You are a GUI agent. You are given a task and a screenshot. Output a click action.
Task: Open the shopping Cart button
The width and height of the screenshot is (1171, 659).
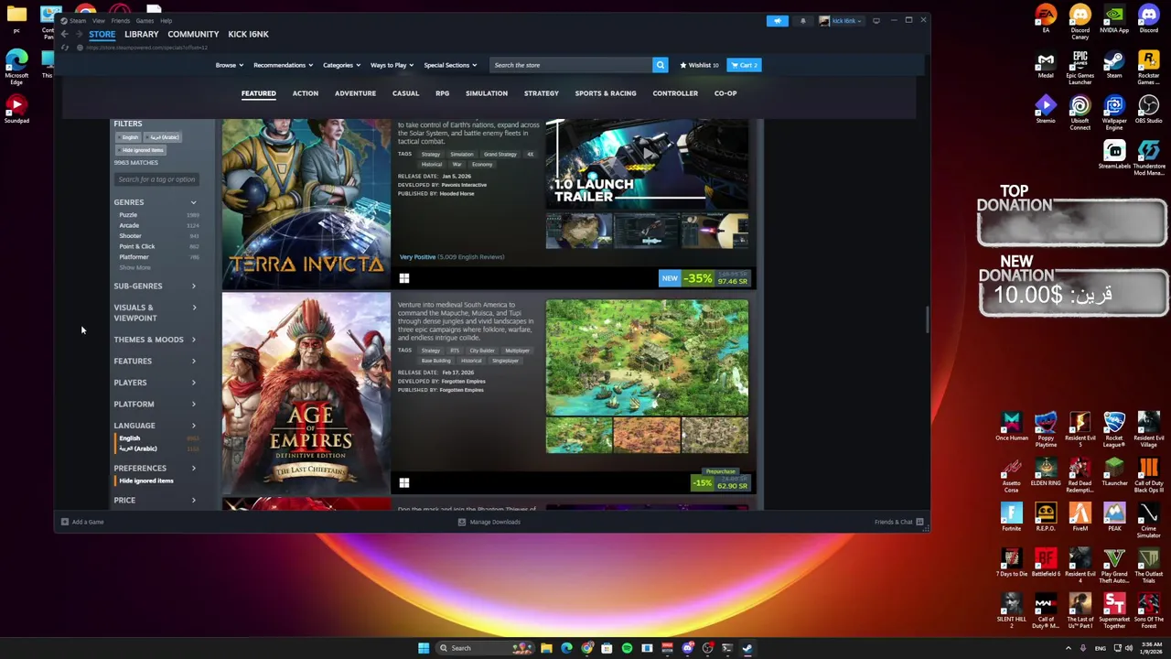tap(745, 65)
